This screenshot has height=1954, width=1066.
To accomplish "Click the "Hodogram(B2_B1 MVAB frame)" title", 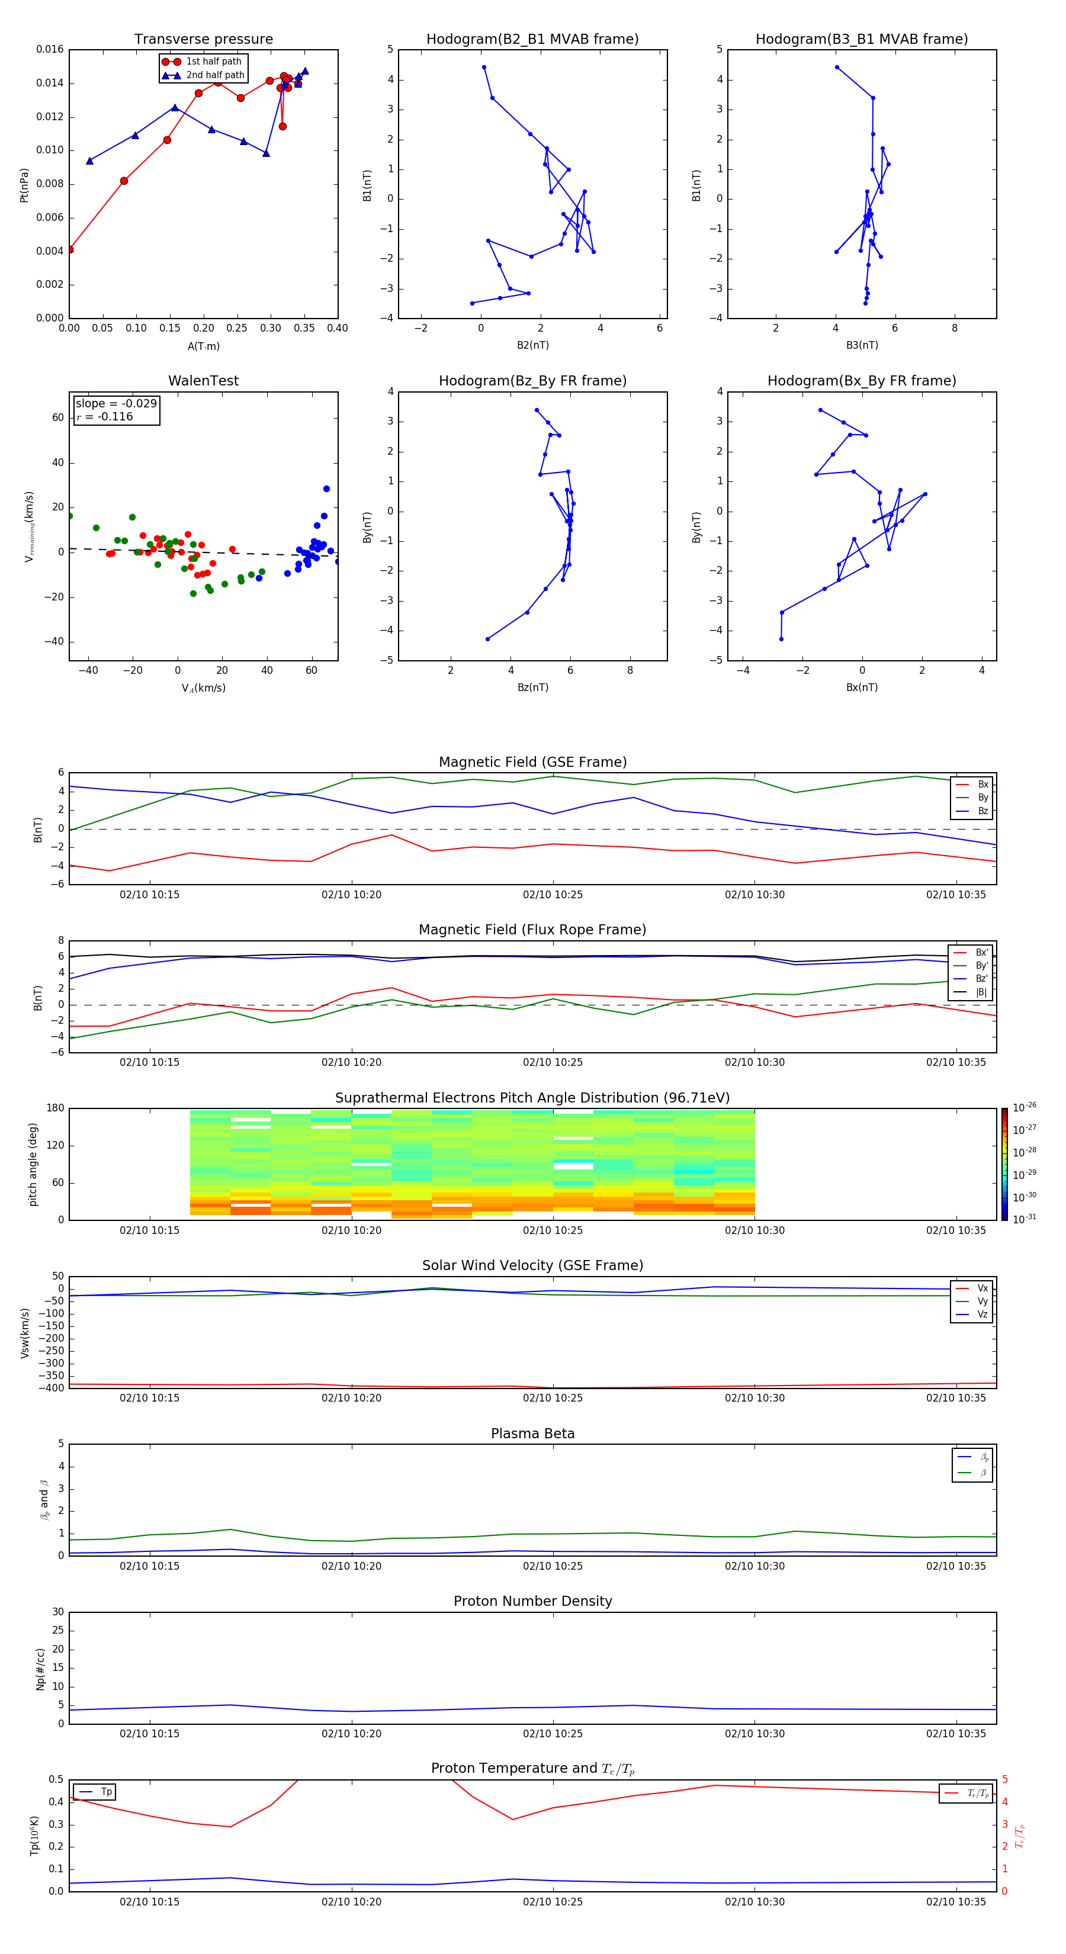I will tap(532, 40).
